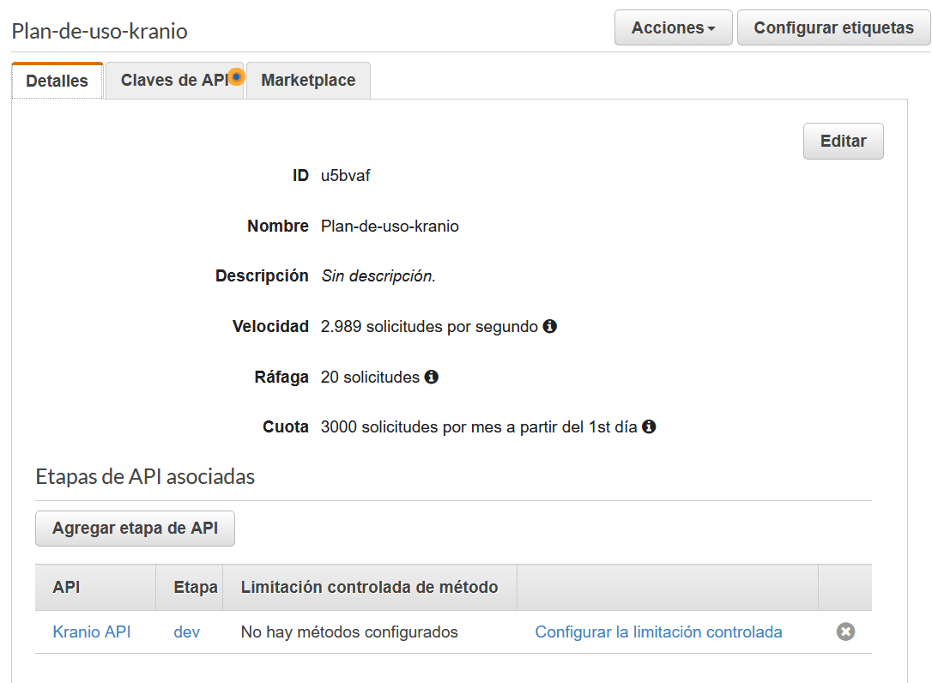The height and width of the screenshot is (683, 932).
Task: Click Configurar la limitación controlada link
Action: [x=658, y=632]
